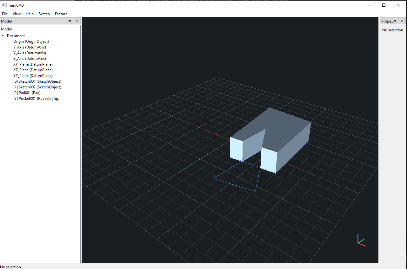Open the Help menu
Viewport: 407px width, 269px height.
(x=30, y=14)
